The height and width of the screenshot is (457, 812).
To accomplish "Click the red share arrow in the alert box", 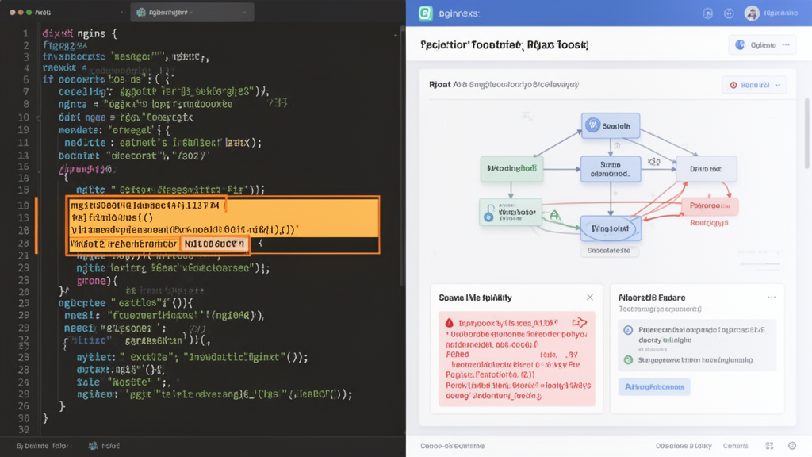I will [580, 322].
